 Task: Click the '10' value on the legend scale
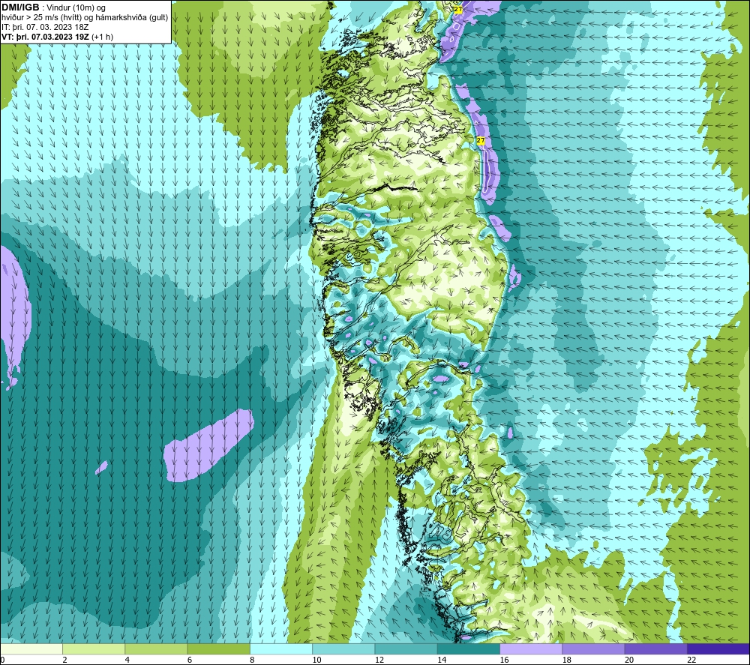point(316,661)
